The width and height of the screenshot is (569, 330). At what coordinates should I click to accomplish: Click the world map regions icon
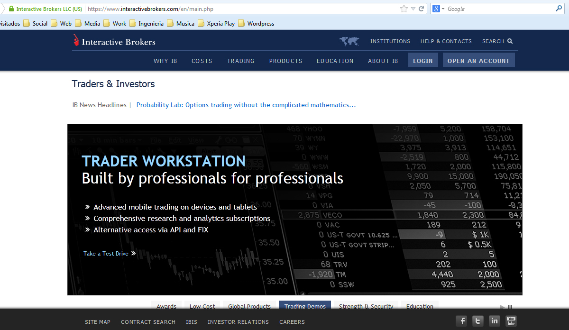[x=349, y=41]
